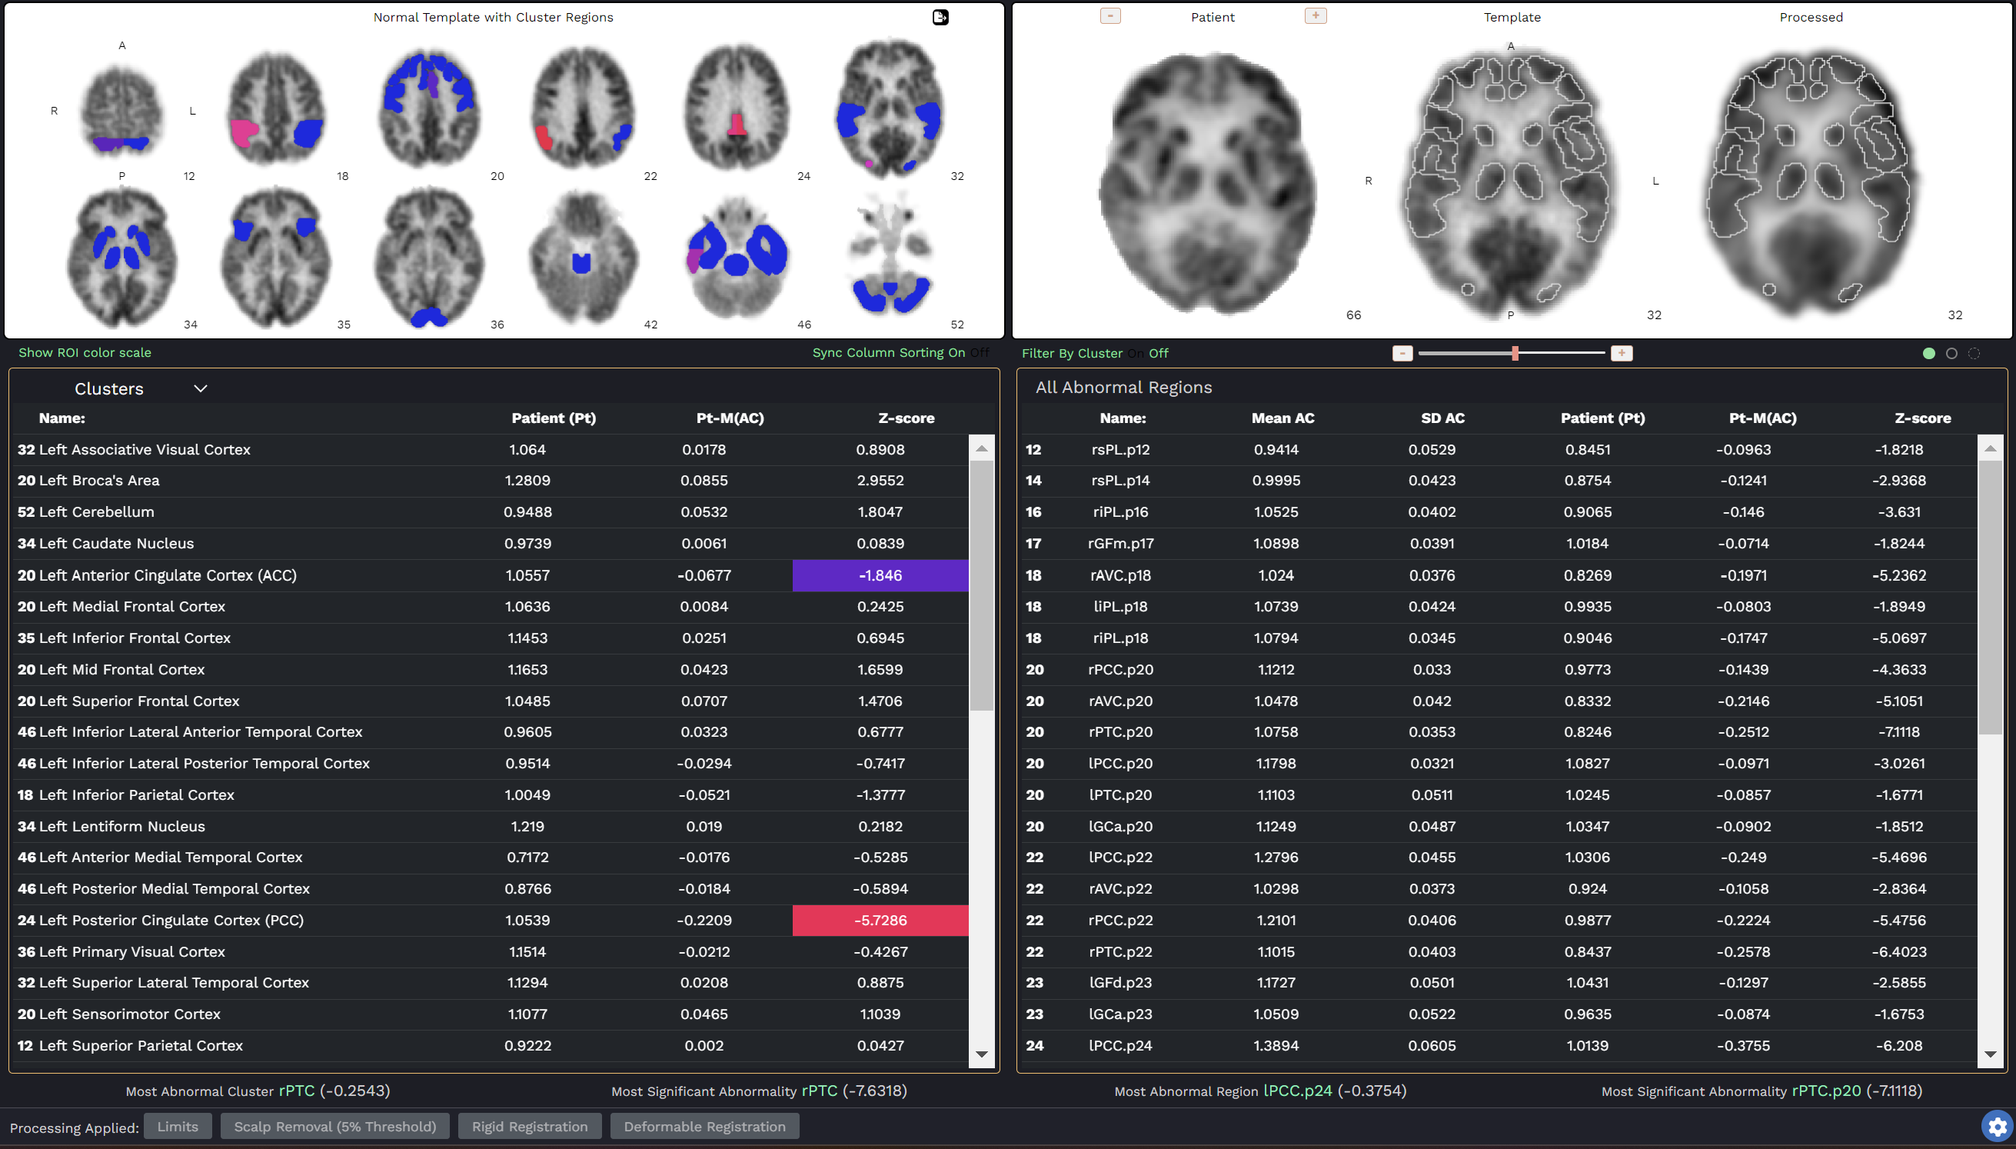Turn Filter By Cluster On

(1136, 354)
